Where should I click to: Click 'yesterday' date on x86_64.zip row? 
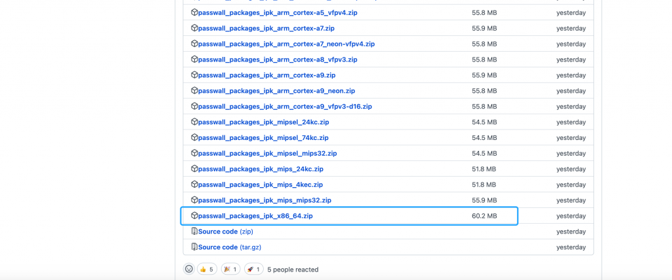pyautogui.click(x=571, y=217)
